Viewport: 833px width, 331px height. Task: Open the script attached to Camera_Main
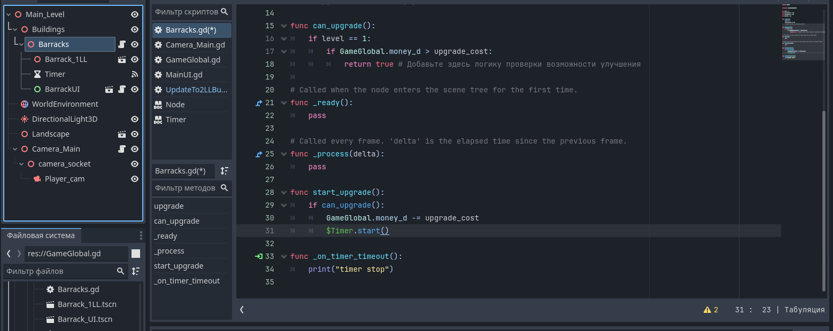tap(122, 149)
